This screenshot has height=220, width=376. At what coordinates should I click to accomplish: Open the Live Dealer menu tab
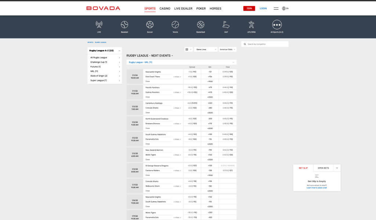[x=183, y=8]
